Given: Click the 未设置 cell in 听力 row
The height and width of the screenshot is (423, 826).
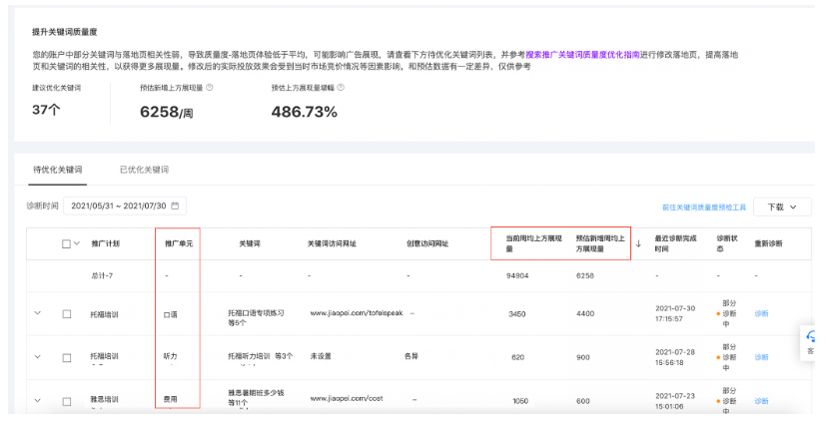Looking at the screenshot, I should 321,357.
